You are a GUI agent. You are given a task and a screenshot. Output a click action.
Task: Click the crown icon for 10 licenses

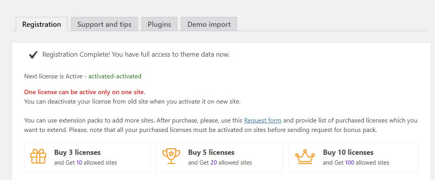(x=305, y=157)
